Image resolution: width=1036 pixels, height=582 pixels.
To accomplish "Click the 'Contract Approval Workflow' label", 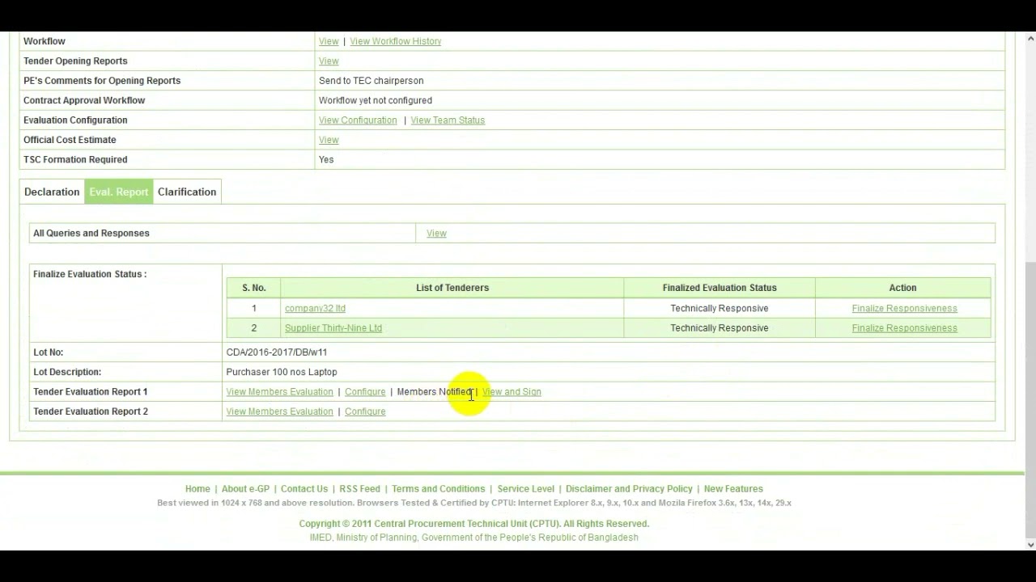I will click(x=84, y=100).
